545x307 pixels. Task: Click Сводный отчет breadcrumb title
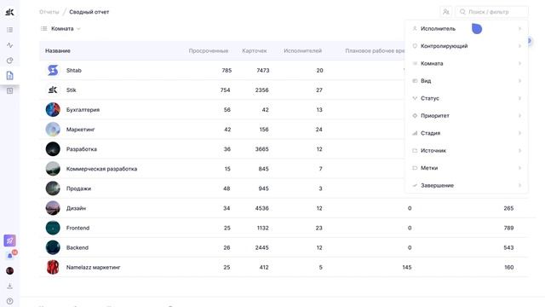(x=89, y=12)
